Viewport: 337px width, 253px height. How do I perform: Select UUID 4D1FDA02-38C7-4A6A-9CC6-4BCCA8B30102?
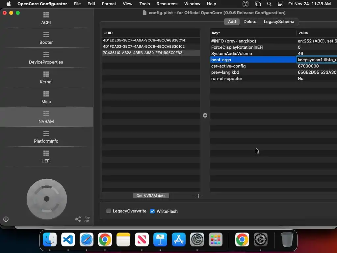click(151, 46)
